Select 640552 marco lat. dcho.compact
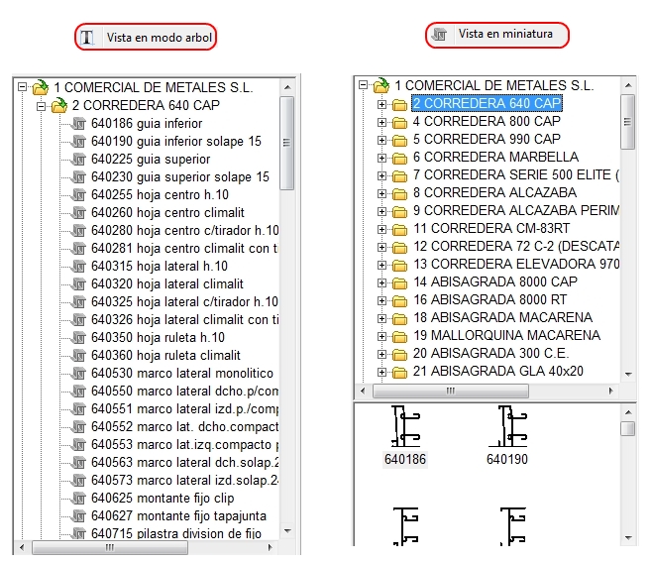Viewport: 652px width, 562px height. (x=184, y=427)
